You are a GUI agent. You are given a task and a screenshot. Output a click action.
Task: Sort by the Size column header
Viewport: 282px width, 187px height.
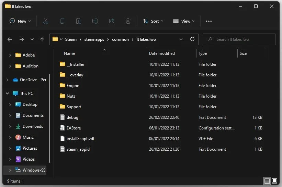click(243, 53)
